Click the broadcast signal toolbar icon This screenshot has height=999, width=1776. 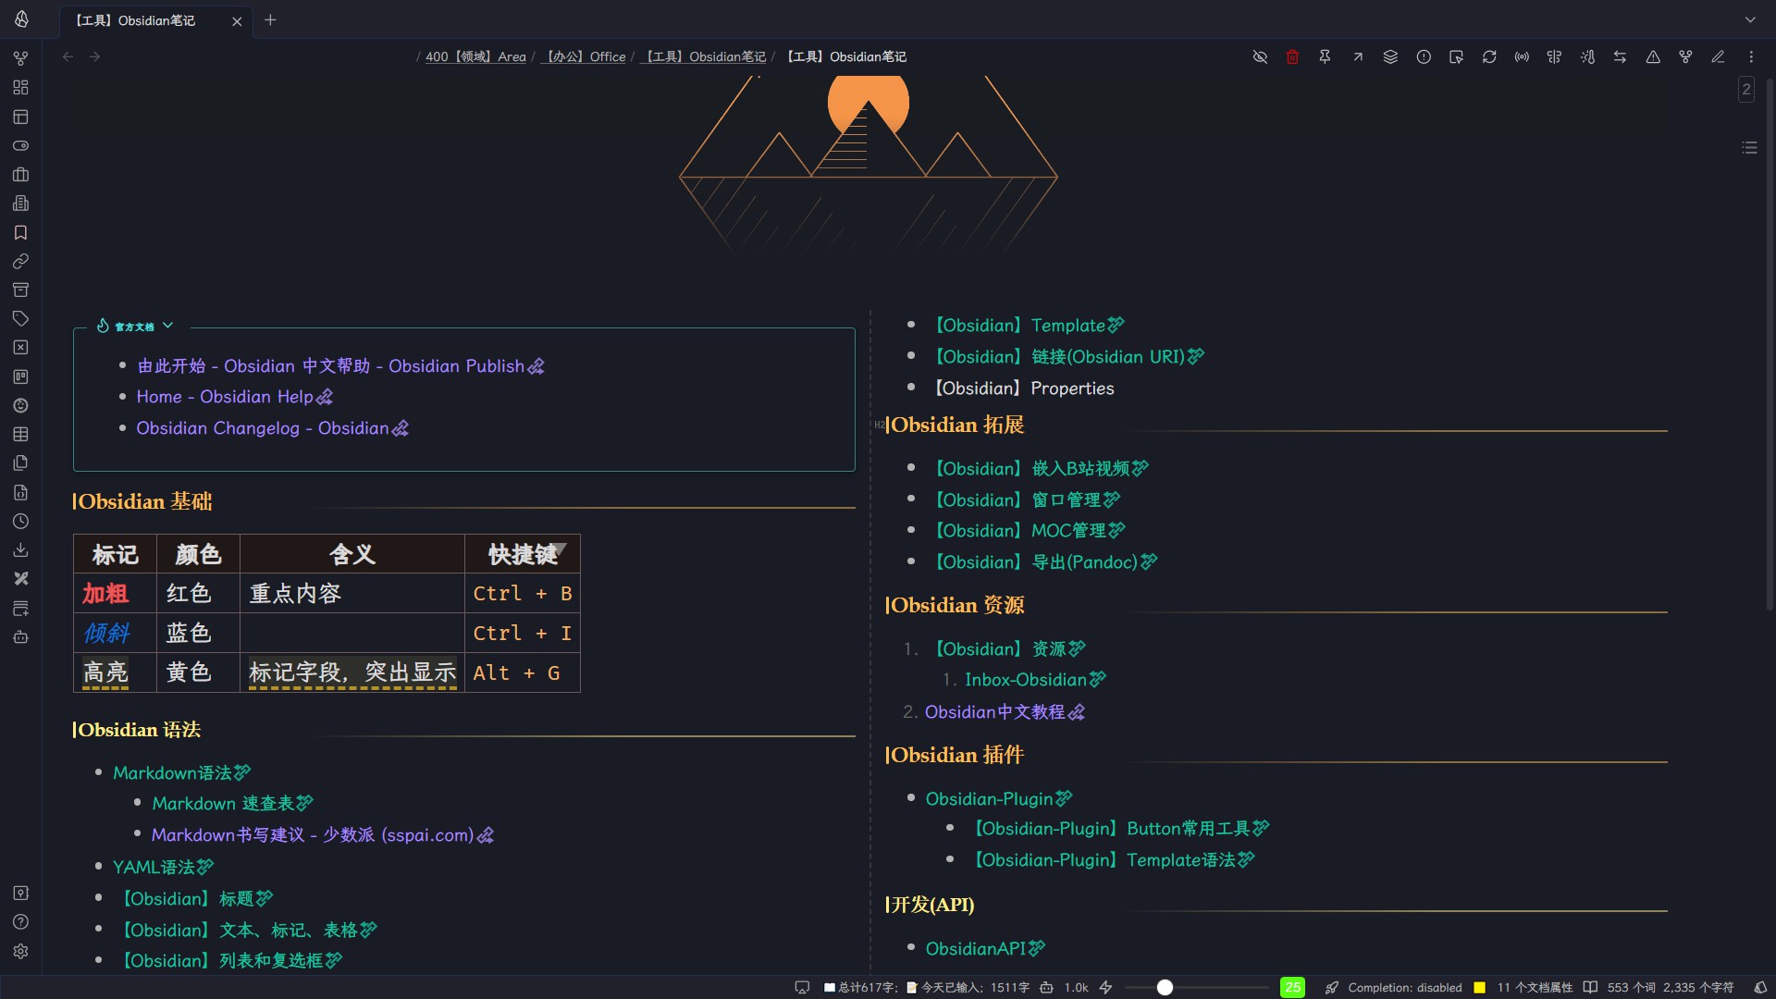click(1522, 56)
